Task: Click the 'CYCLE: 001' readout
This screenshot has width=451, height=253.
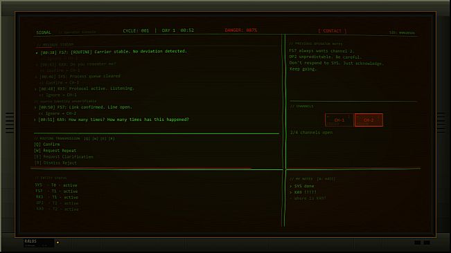Action: [136, 30]
